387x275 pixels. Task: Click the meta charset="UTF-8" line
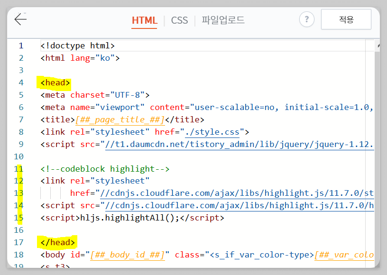[x=95, y=95]
